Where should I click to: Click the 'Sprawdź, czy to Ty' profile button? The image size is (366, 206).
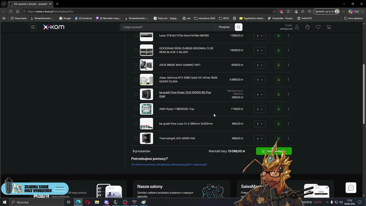327,11
